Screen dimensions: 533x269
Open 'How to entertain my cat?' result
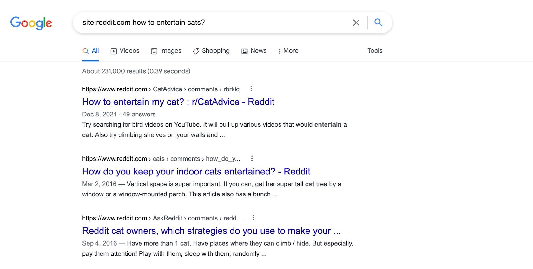[178, 102]
